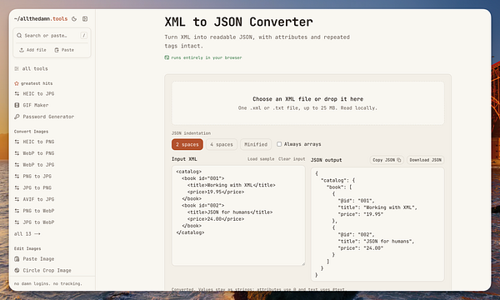Screen dimensions: 500x300
Task: Click the 'Edit Images' section heading
Action: (x=27, y=248)
